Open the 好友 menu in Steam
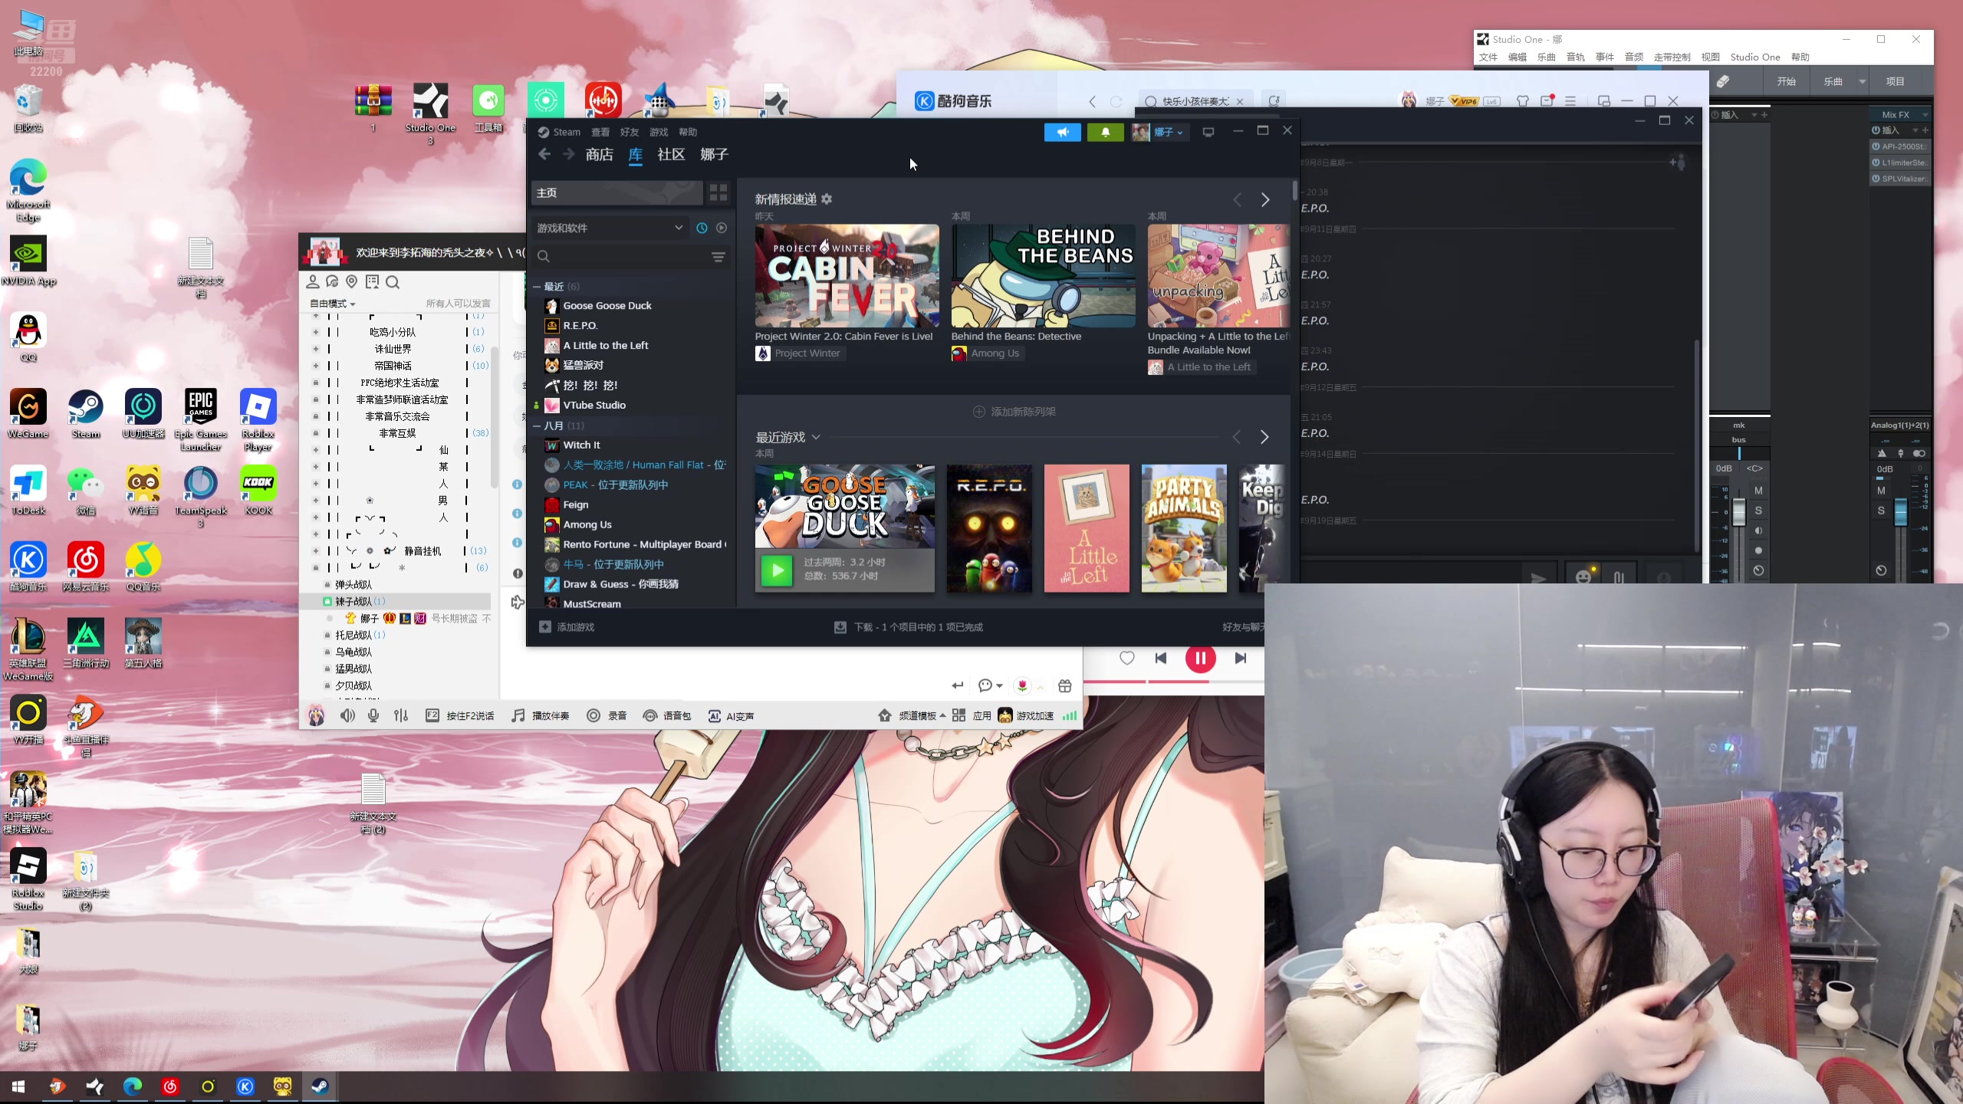 coord(630,132)
